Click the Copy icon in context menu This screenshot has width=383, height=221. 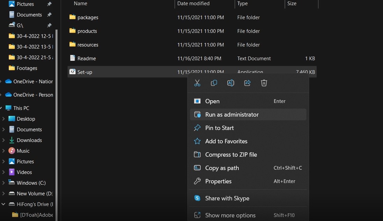click(x=214, y=83)
